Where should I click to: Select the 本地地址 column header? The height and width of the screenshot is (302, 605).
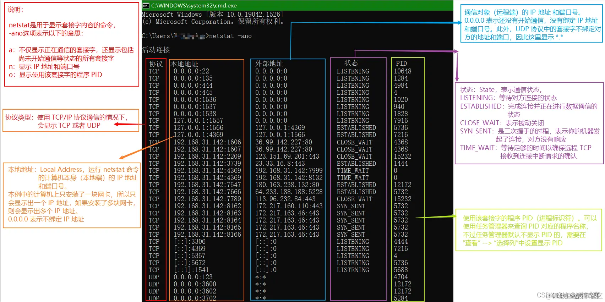click(x=184, y=64)
